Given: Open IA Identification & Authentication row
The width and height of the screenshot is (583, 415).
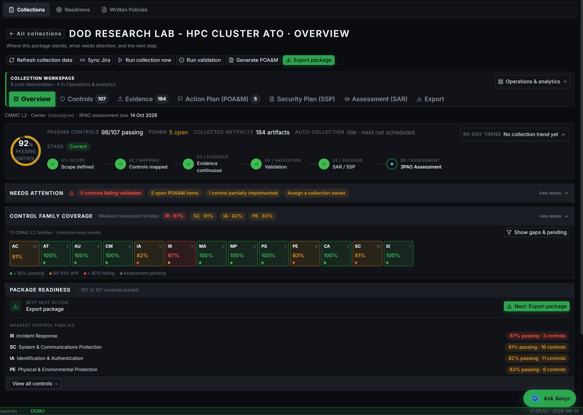Looking at the screenshot, I should point(289,358).
